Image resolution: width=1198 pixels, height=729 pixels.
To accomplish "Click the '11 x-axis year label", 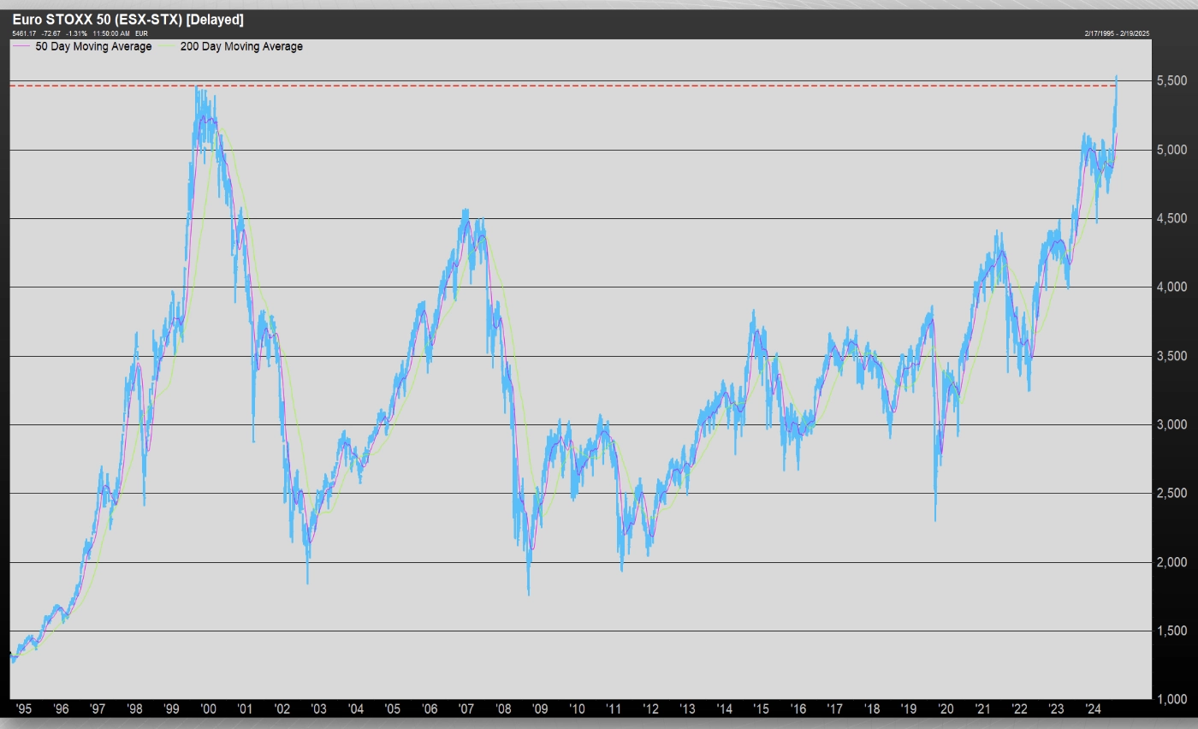I will 614,708.
